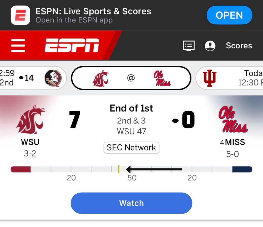Click the Florida State Seminoles logo
The image size is (263, 227).
[53, 78]
